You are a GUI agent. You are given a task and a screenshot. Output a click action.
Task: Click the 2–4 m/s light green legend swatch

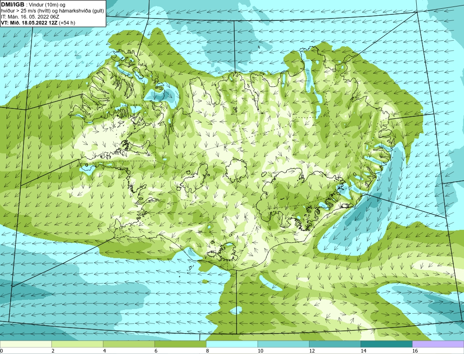pyautogui.click(x=77, y=344)
